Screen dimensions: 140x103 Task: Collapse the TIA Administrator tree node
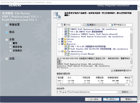59,51
